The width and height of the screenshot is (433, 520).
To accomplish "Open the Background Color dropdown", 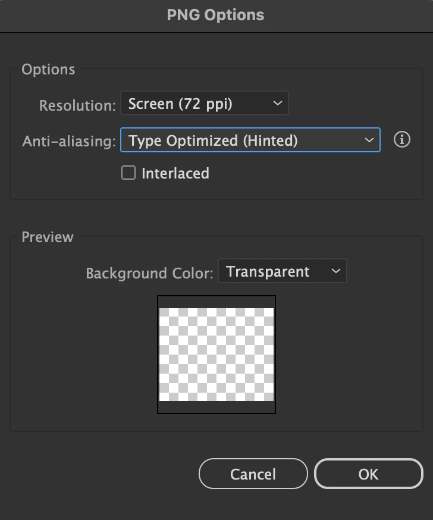I will coord(282,272).
